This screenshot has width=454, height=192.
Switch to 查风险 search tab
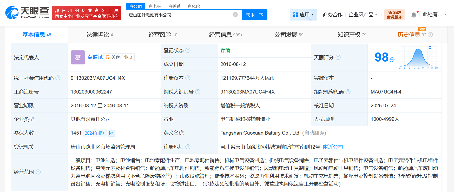click(x=194, y=6)
